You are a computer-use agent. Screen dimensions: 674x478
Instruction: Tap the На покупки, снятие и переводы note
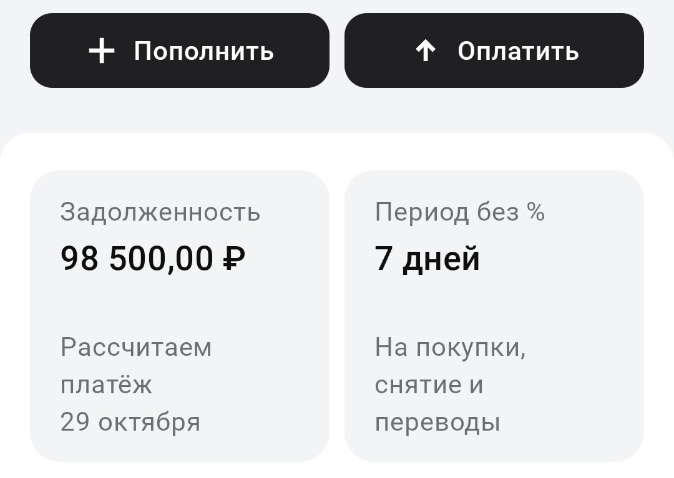(x=451, y=385)
